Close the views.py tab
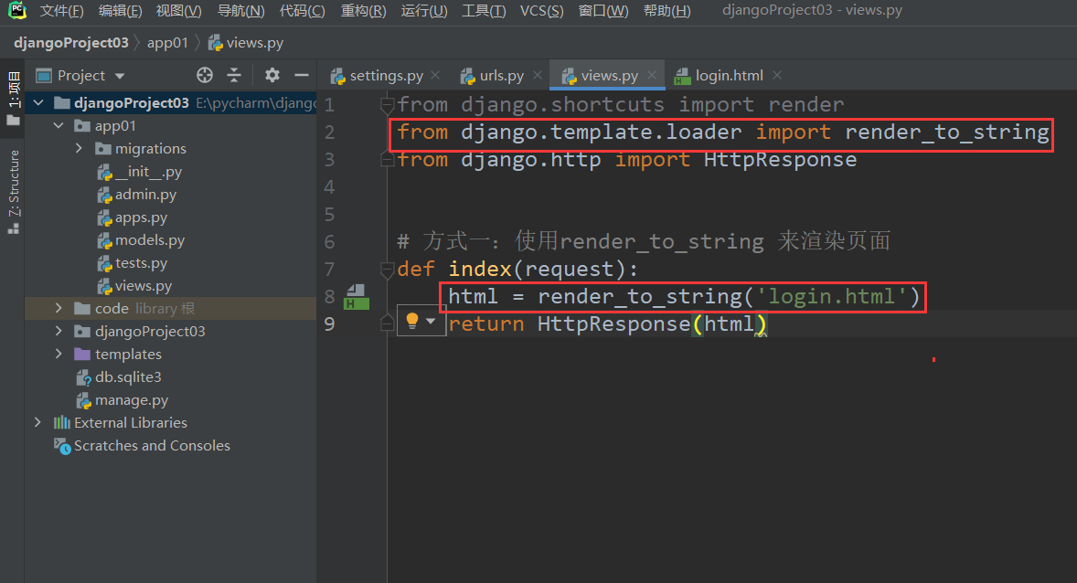1077x583 pixels. [652, 75]
